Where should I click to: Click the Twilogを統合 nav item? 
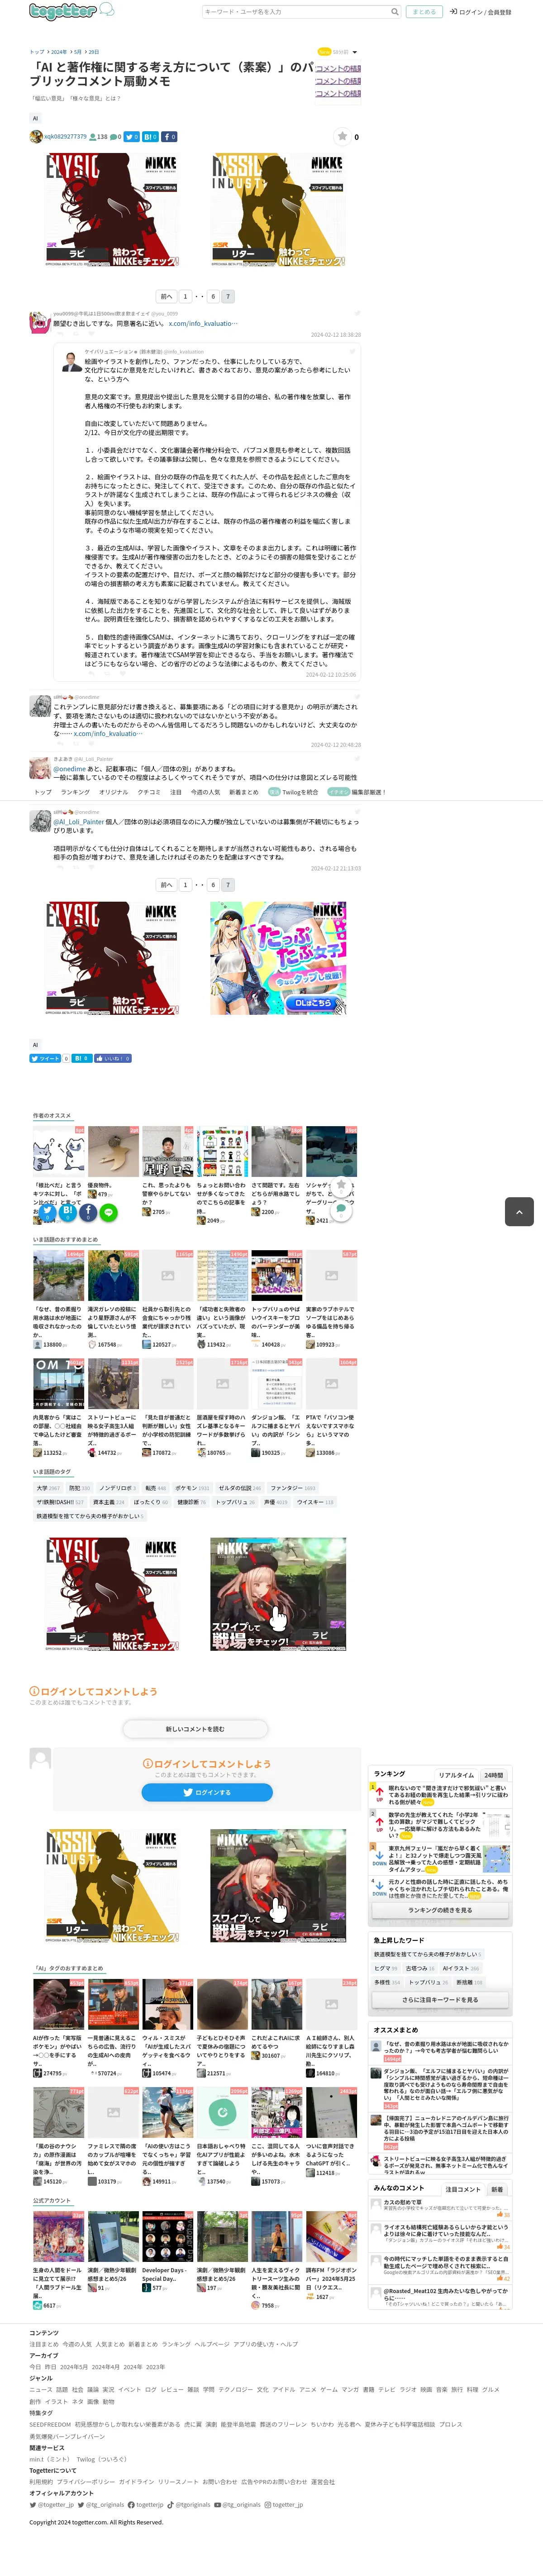coord(293,792)
